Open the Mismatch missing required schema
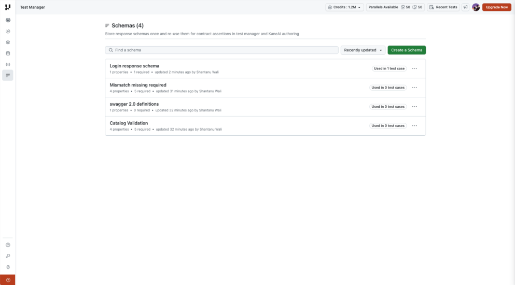This screenshot has height=285, width=515. 138,84
